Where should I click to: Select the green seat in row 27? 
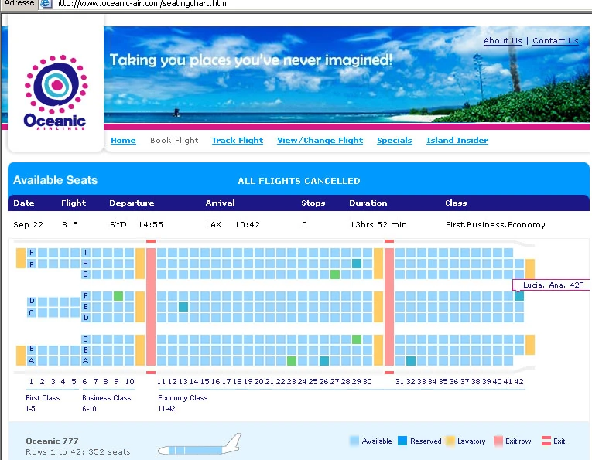pos(335,274)
